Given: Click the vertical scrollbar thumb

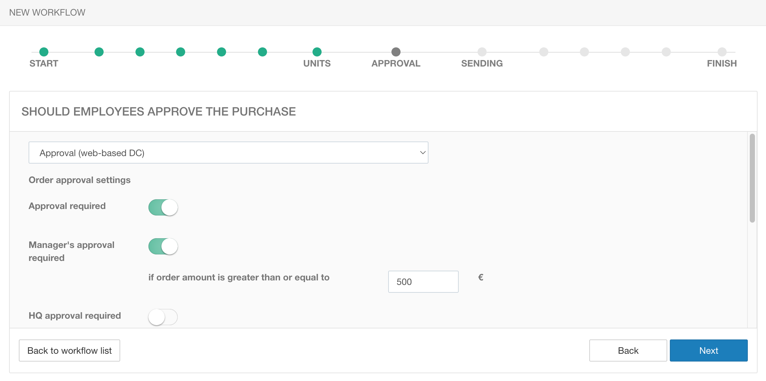Looking at the screenshot, I should tap(752, 178).
